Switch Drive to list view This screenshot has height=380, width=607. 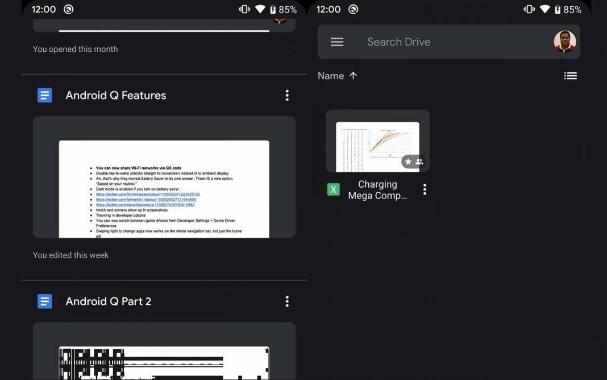pyautogui.click(x=571, y=75)
